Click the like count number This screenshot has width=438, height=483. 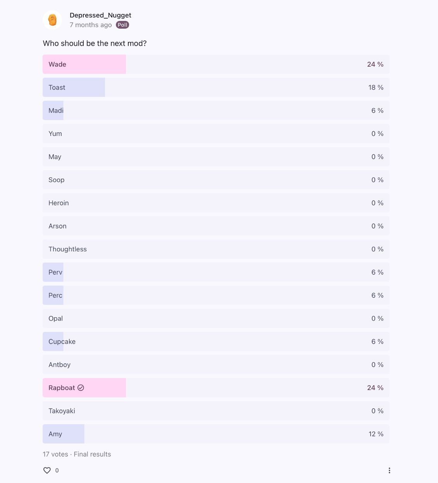(x=57, y=470)
